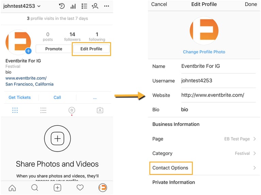Viewport: 261px width, 195px height.
Task: Open activity heart icon in bottom navigation
Action: click(80, 188)
